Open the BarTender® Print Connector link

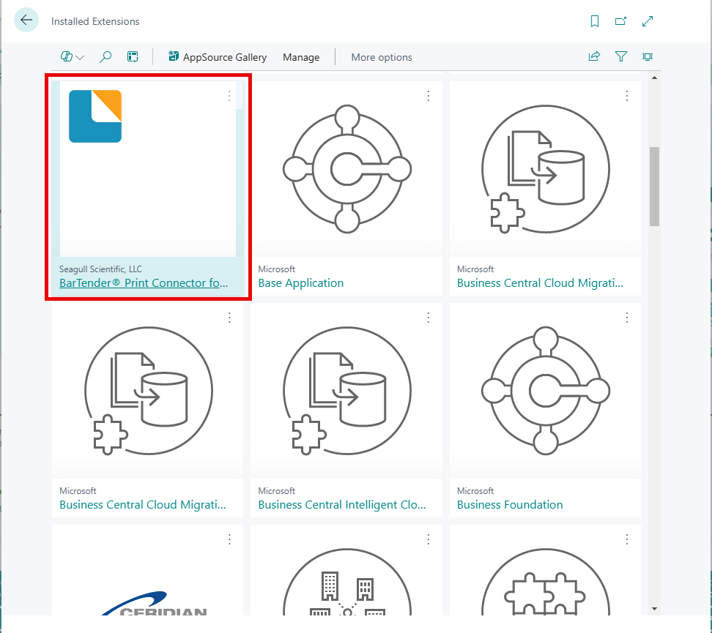[144, 282]
